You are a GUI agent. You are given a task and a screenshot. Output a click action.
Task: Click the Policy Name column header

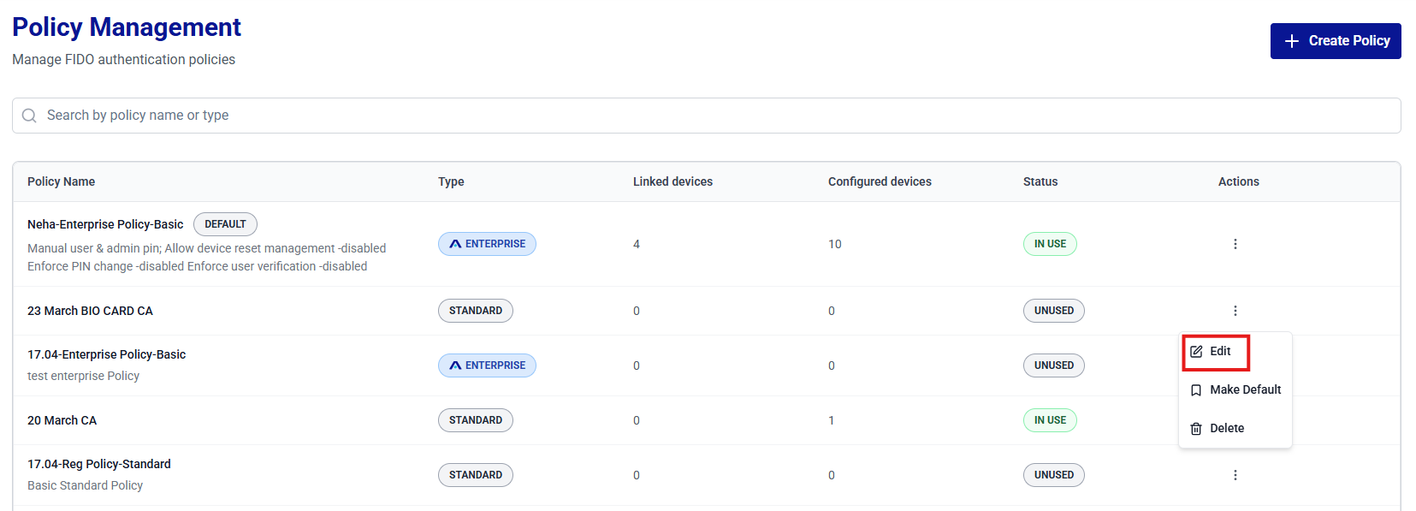[61, 181]
